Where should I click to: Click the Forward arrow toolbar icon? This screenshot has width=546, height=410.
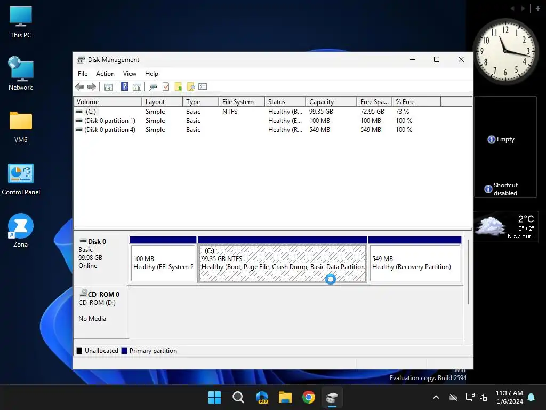[92, 87]
